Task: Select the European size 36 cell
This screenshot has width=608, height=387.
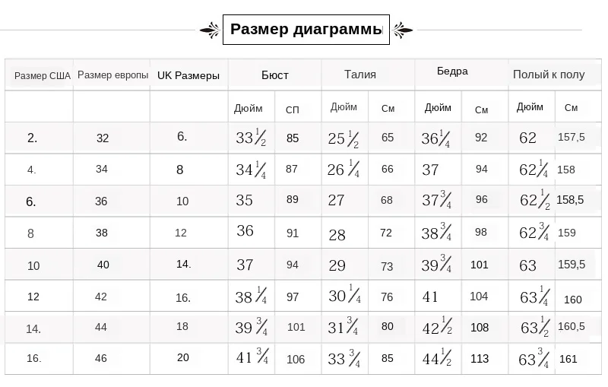Action: 101,201
